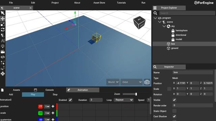Close the scene tab
The height and width of the screenshot is (121, 216).
(31, 8)
